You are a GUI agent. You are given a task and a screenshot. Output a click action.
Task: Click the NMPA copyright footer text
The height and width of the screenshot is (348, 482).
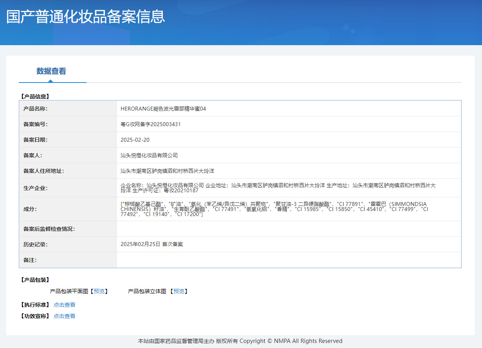pyautogui.click(x=240, y=341)
